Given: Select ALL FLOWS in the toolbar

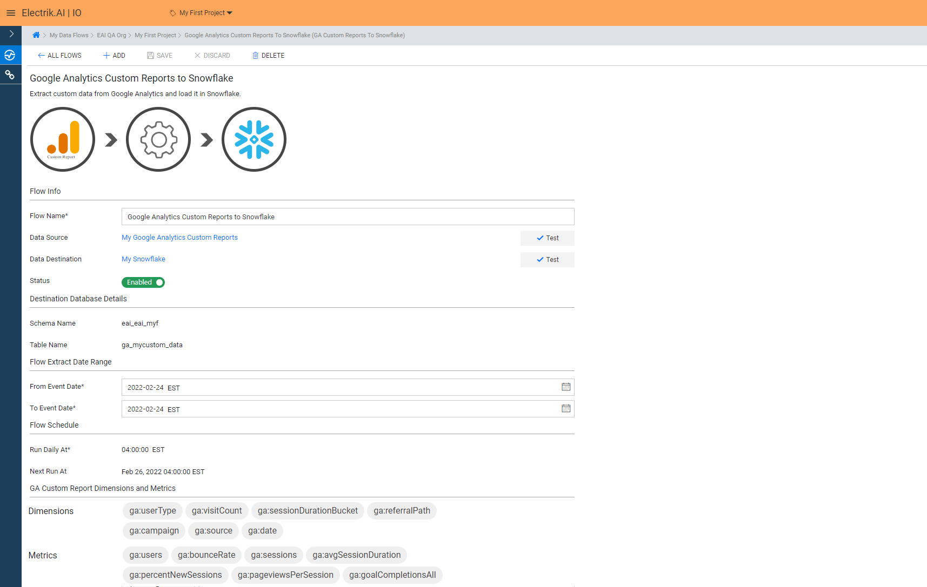Looking at the screenshot, I should click(59, 55).
